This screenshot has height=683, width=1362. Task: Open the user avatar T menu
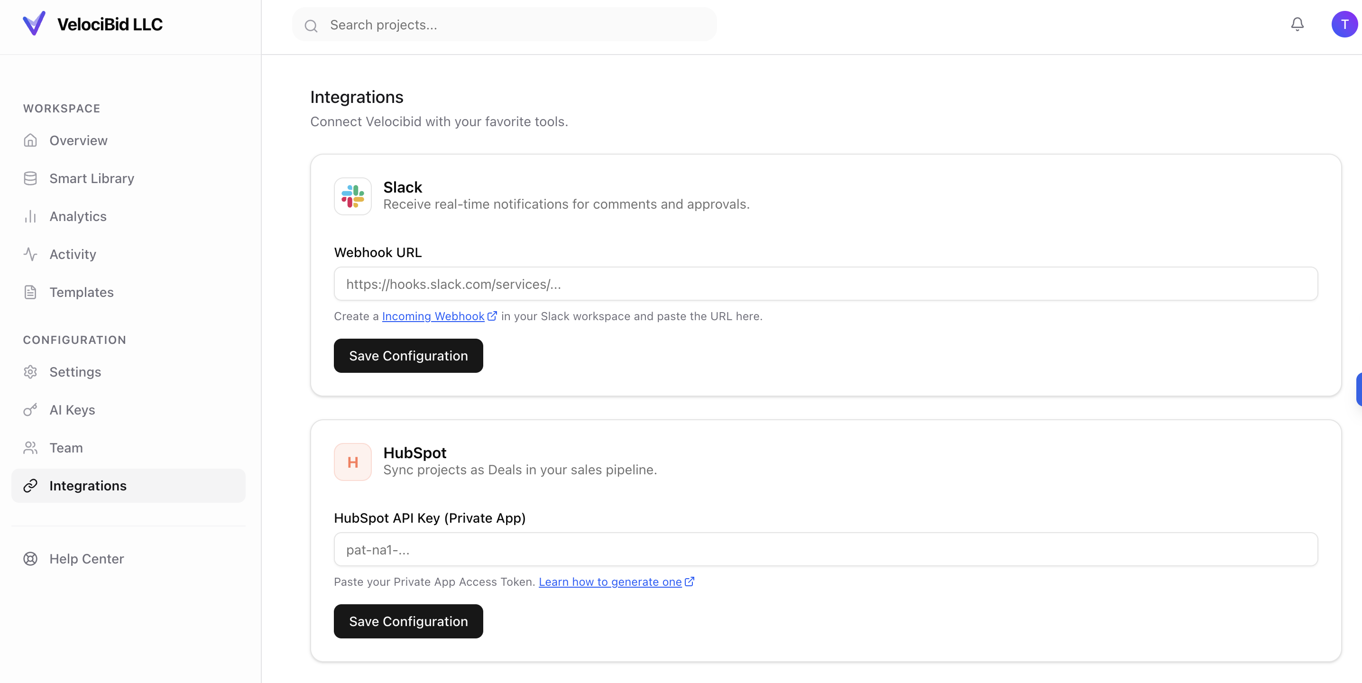pyautogui.click(x=1344, y=24)
